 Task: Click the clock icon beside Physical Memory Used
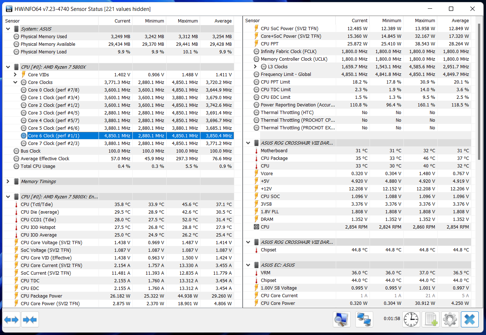[x=16, y=36]
